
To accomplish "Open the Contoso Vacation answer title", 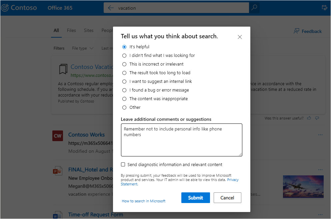I will (x=92, y=67).
